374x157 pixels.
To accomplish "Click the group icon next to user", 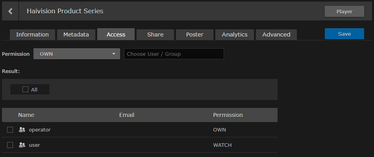I will [22, 145].
